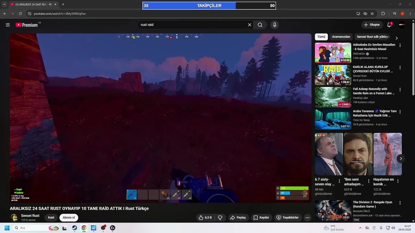
Task: View site information in address bar
Action: (29, 14)
